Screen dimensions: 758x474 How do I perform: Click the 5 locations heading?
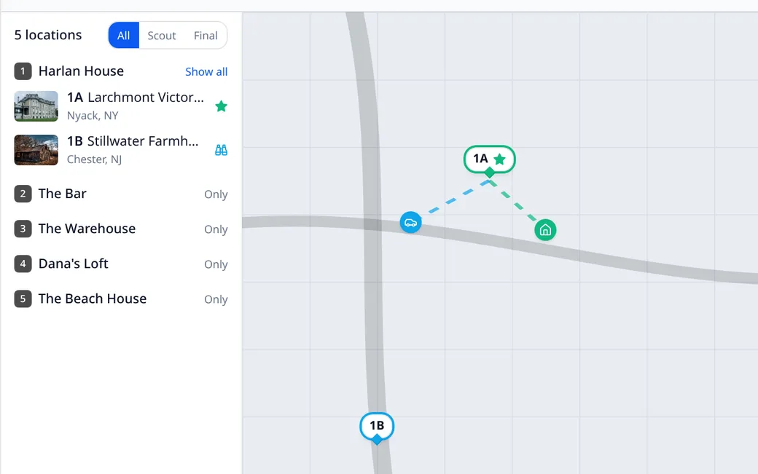(x=48, y=35)
